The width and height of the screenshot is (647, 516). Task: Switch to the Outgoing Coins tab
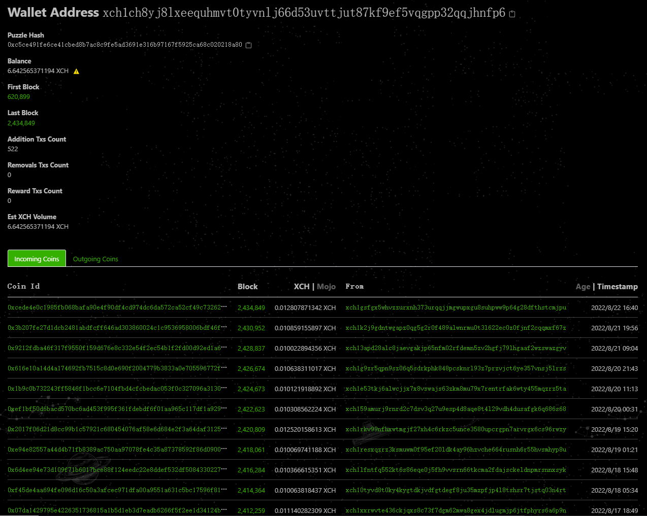95,259
